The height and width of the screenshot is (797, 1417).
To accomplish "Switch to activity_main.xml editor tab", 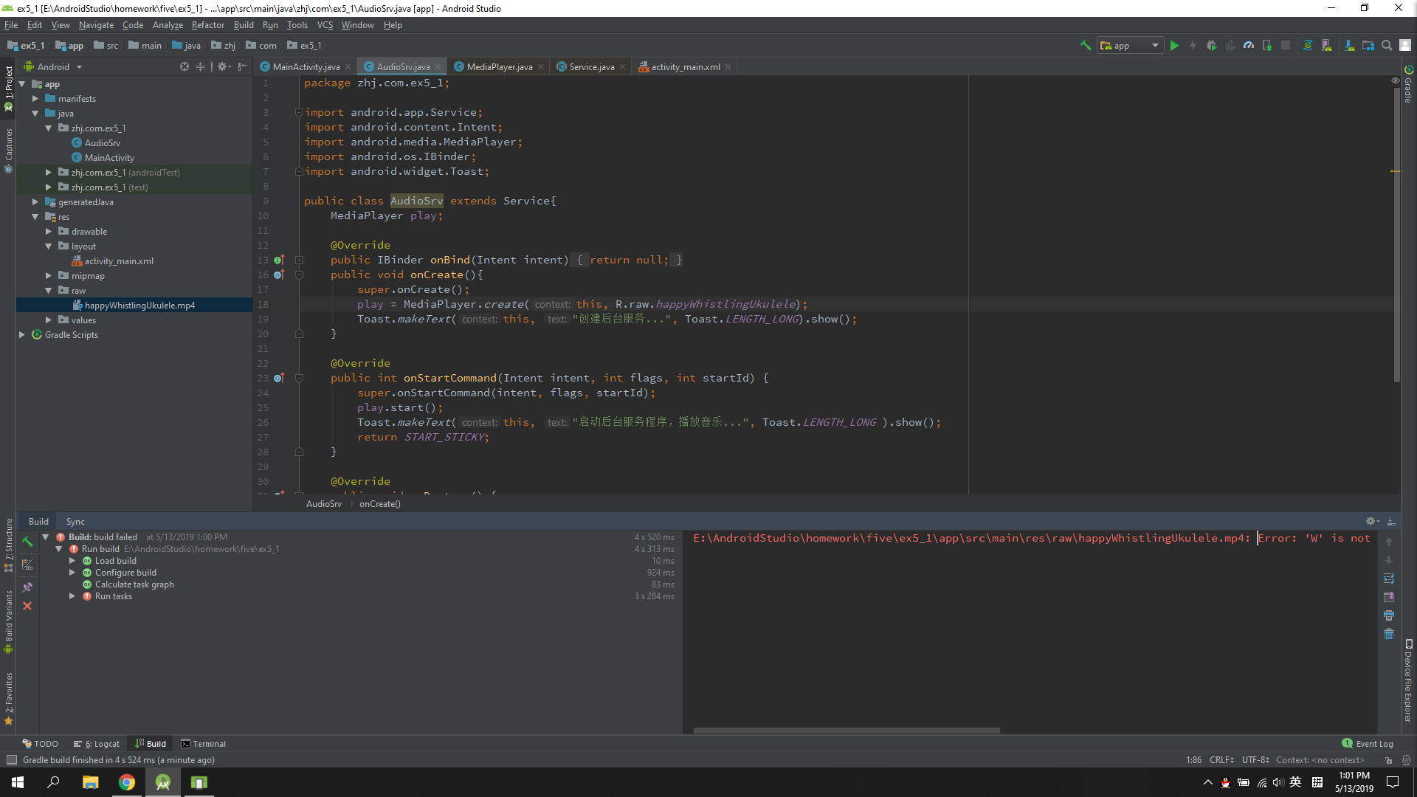I will (686, 66).
